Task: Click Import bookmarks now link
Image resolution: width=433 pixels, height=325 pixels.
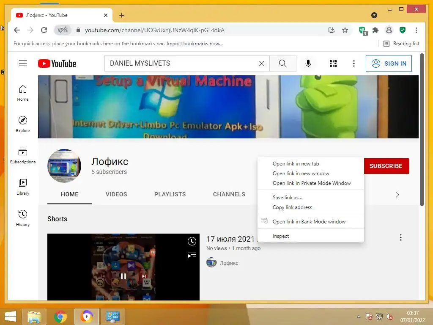Action: (195, 44)
